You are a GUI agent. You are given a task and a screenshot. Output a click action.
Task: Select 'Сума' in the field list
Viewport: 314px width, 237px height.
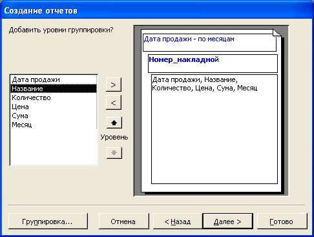54,116
